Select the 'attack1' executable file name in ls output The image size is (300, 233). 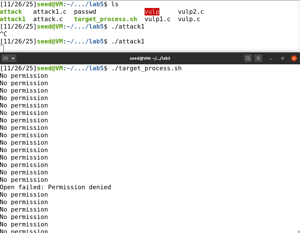click(13, 19)
